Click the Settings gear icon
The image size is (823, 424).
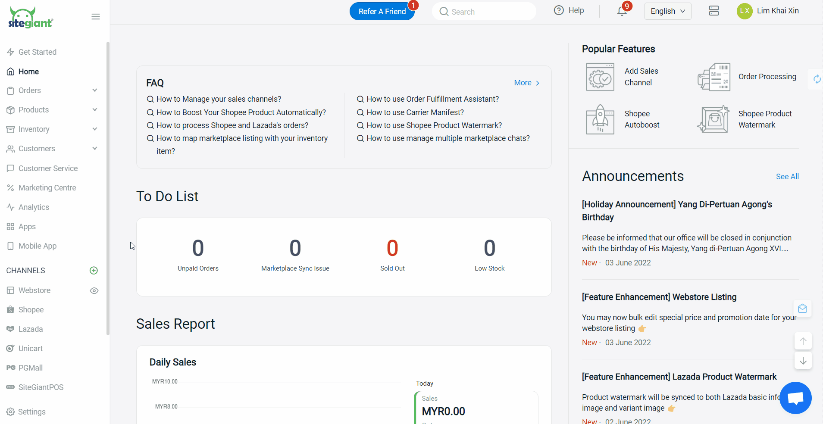click(x=10, y=412)
